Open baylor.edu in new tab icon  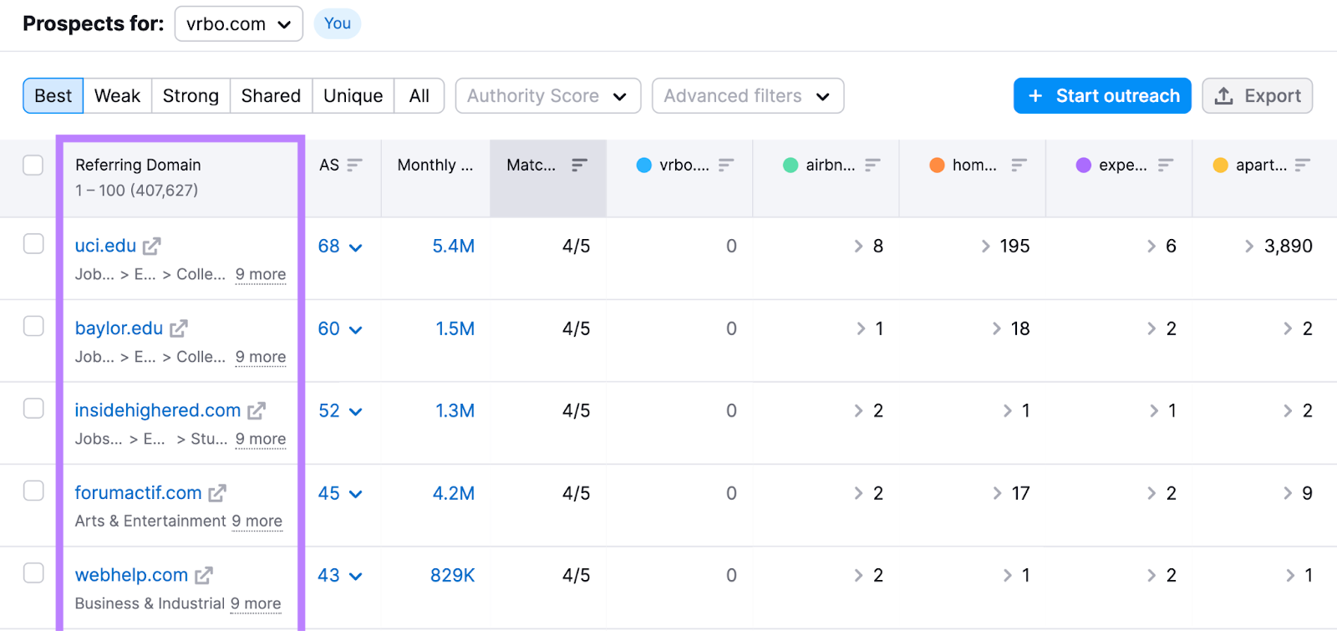178,329
